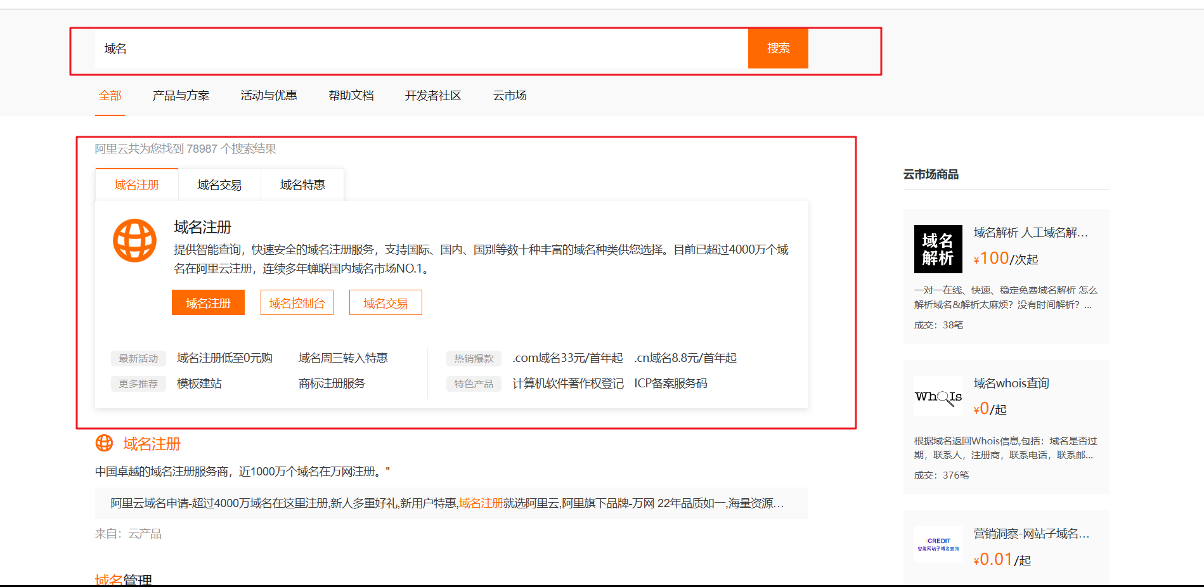Open the 域名whois查询 product title
This screenshot has height=587, width=1204.
[x=1011, y=383]
